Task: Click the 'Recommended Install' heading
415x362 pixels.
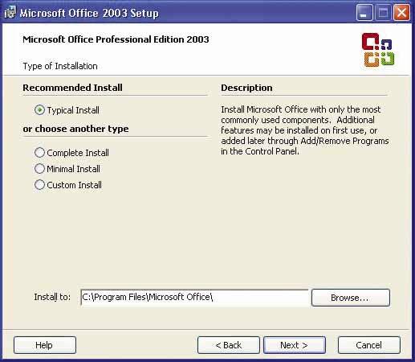Action: (72, 88)
